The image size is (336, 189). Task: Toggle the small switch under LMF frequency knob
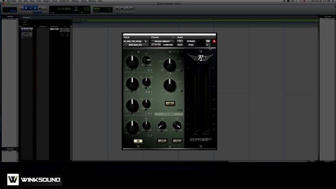(x=146, y=110)
